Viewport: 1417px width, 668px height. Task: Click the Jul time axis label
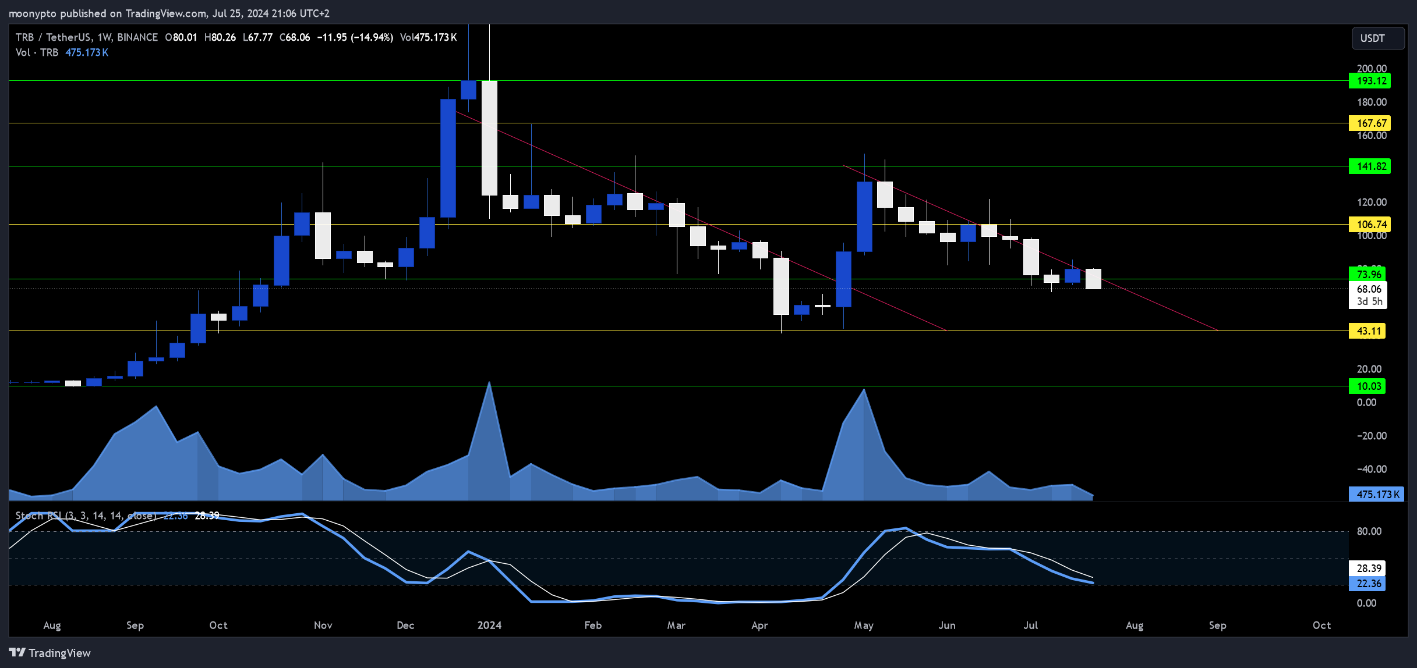pos(1030,625)
